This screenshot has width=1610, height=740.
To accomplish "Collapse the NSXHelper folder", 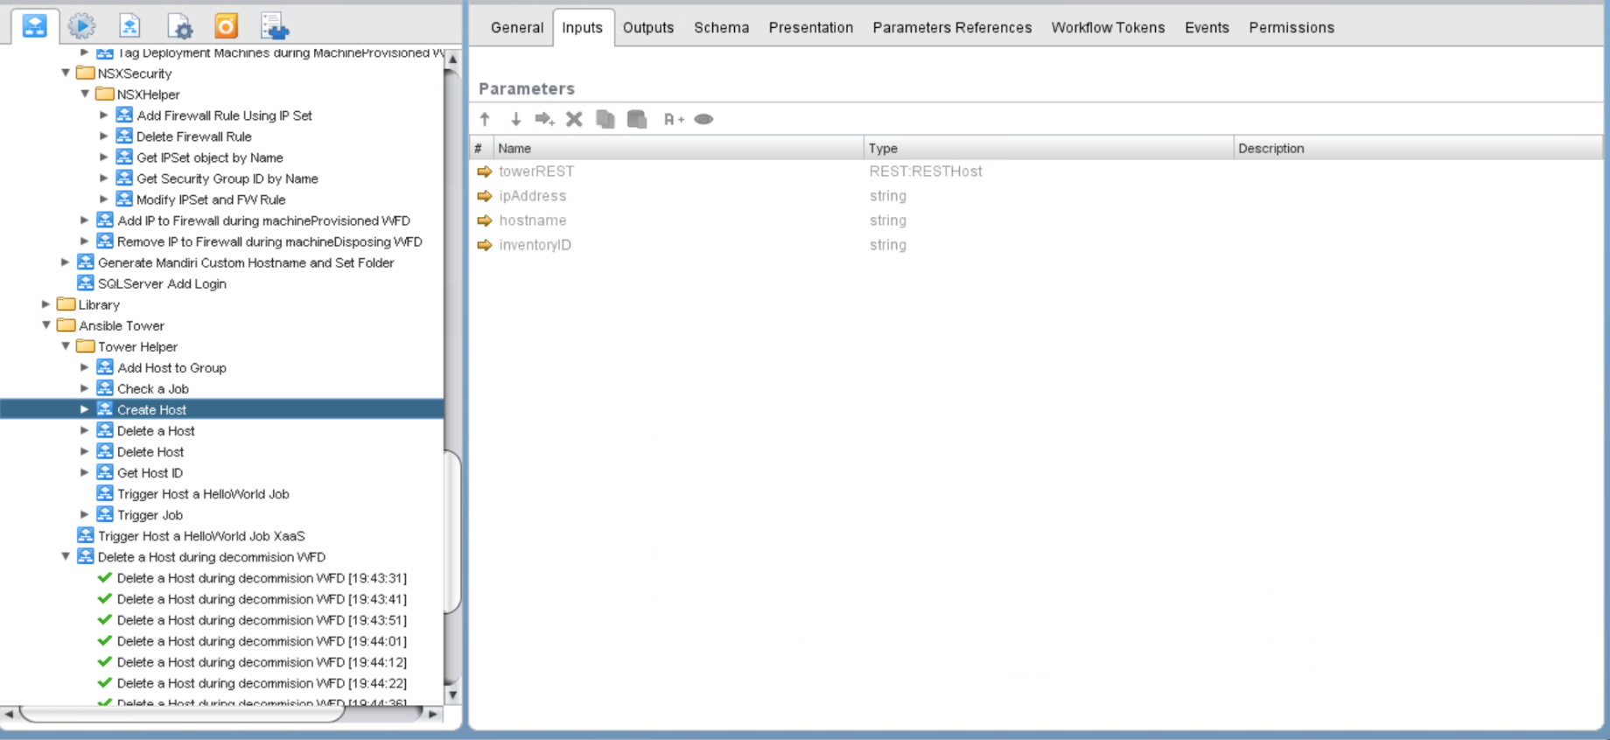I will [85, 94].
